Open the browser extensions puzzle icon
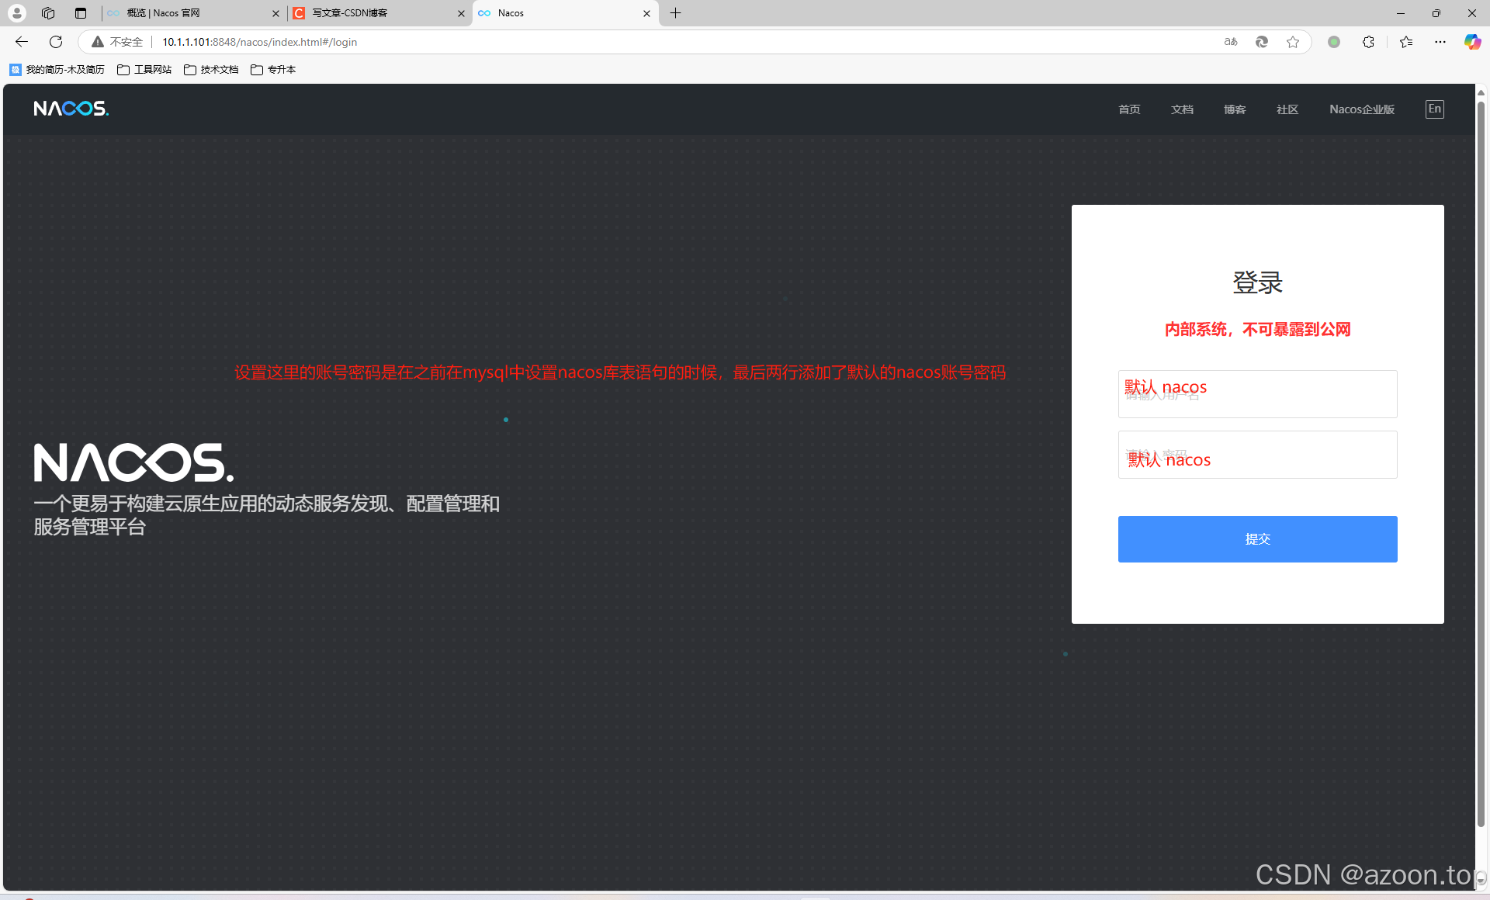This screenshot has width=1490, height=900. [x=1368, y=42]
